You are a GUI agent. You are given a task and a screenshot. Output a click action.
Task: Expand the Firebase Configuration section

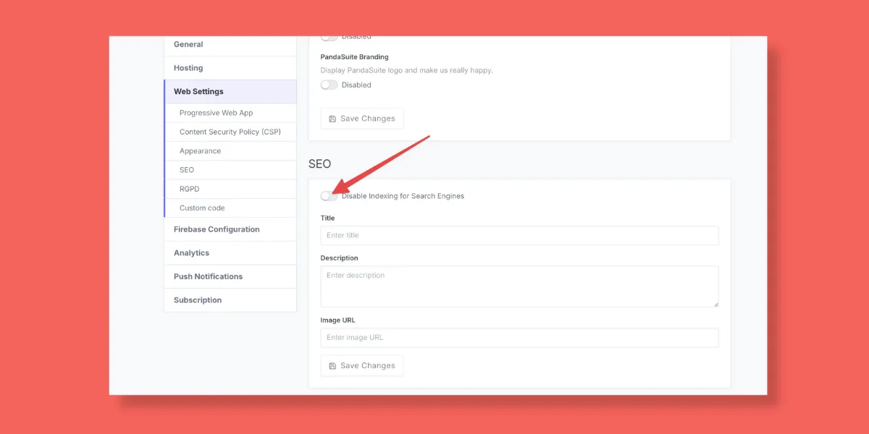[217, 229]
